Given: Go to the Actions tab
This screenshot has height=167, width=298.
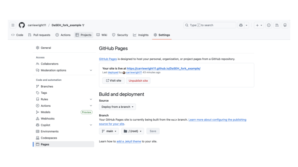Looking at the screenshot, I should coord(63,35).
